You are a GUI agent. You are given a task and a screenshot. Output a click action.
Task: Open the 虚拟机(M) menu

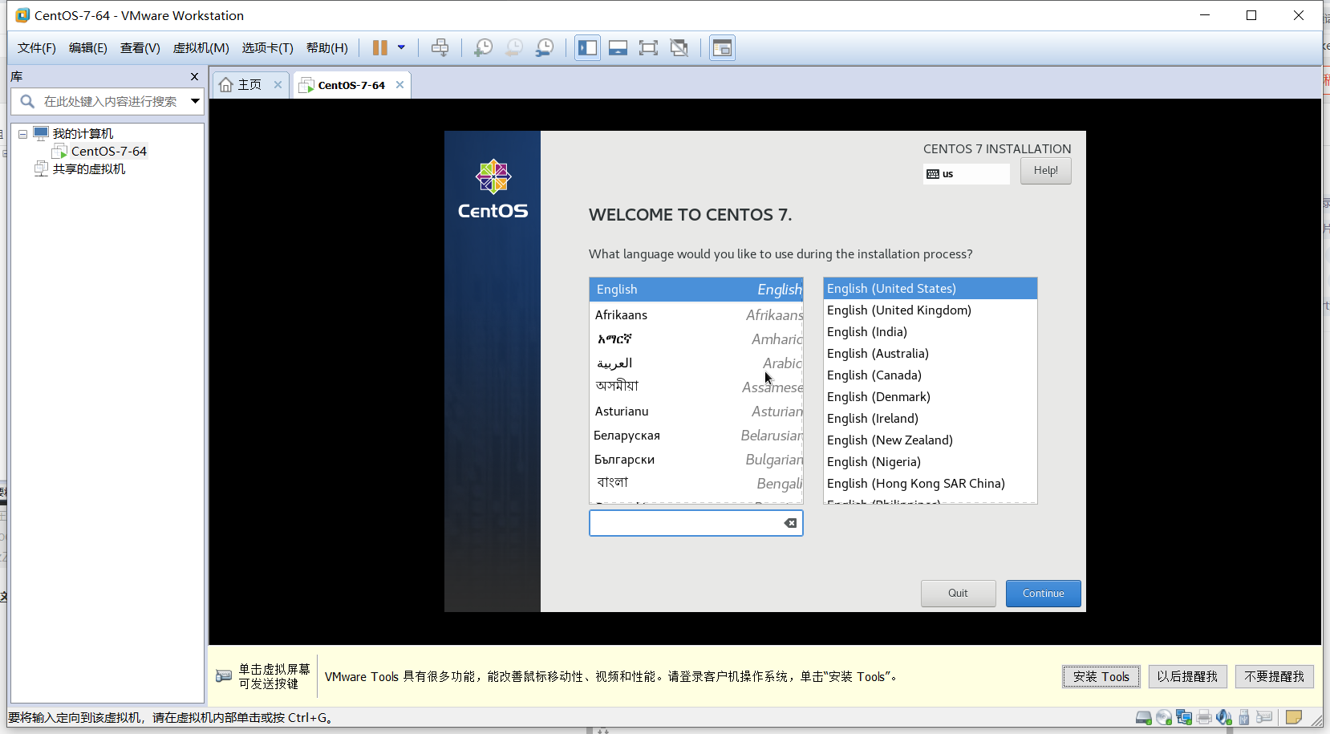[x=201, y=48]
